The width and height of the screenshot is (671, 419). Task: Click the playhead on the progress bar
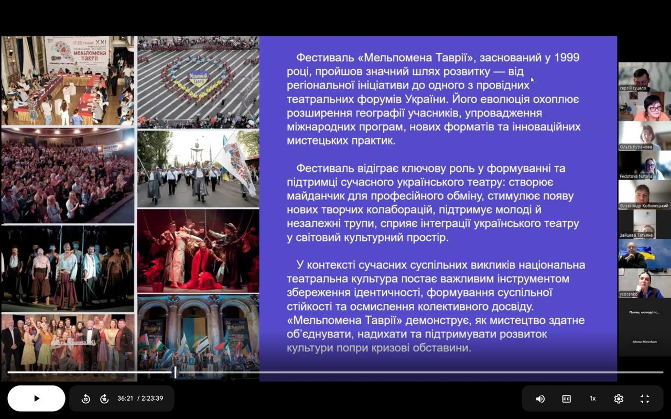tap(175, 372)
